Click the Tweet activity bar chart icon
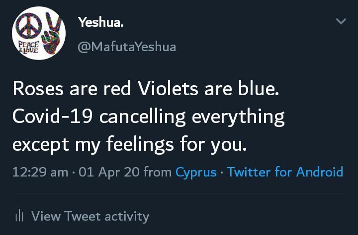The image size is (358, 235). [x=19, y=216]
